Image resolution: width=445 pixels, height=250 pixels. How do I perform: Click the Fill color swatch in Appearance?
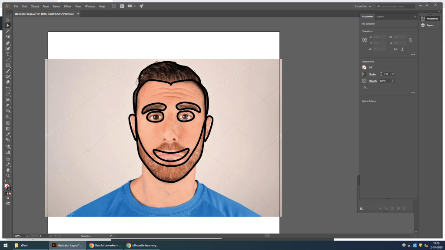coord(364,68)
